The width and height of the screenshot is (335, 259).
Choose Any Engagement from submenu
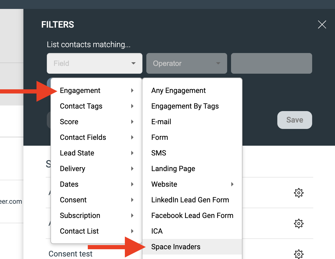coord(192,90)
